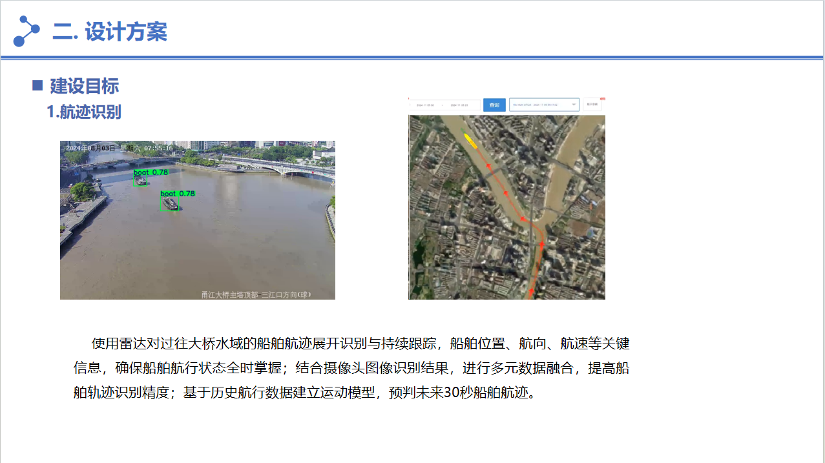Screen dimensions: 825x463
Task: Click the red badge on the top-right map button
Action: (602, 99)
